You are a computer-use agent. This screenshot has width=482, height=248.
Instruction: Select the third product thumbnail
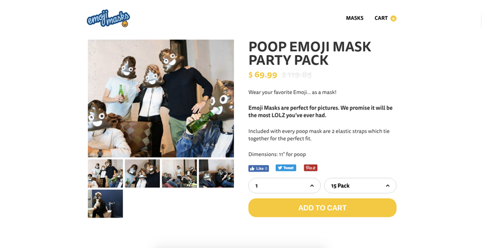click(179, 173)
